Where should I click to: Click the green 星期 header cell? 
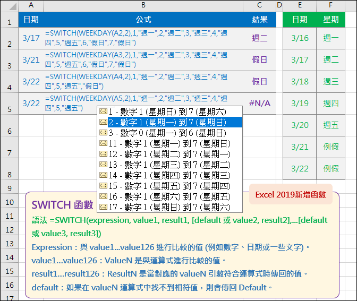(x=330, y=20)
